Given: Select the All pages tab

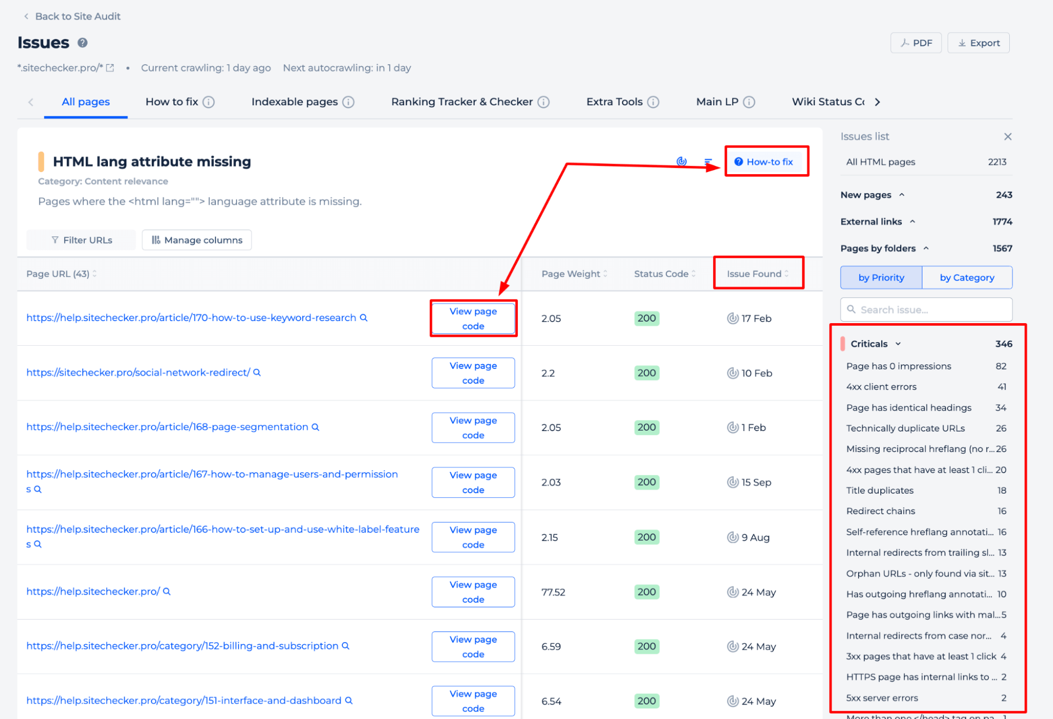Looking at the screenshot, I should click(86, 102).
